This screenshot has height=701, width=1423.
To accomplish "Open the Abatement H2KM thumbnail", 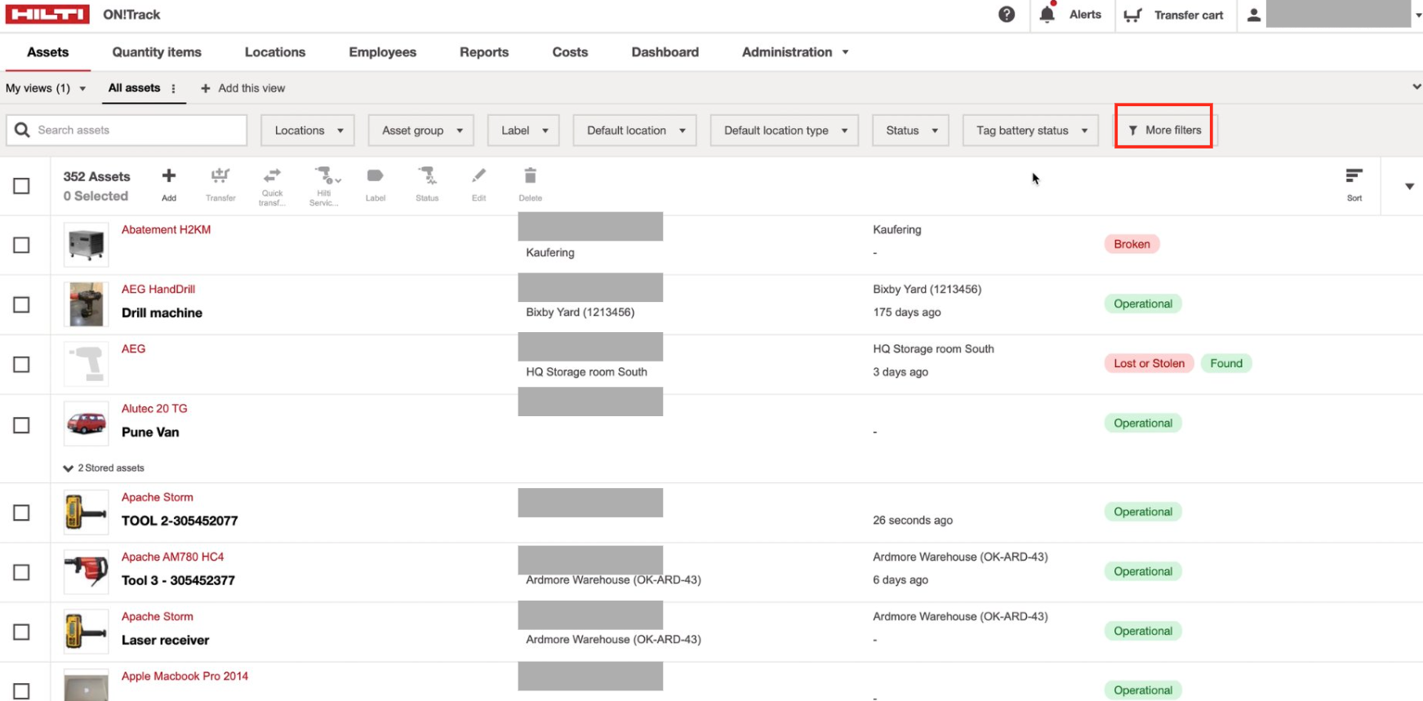I will (x=86, y=245).
